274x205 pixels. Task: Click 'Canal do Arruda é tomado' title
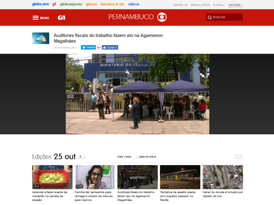coord(223,194)
